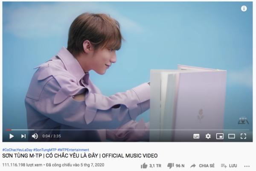
Task: Mute the video volume
Action: click(35, 136)
